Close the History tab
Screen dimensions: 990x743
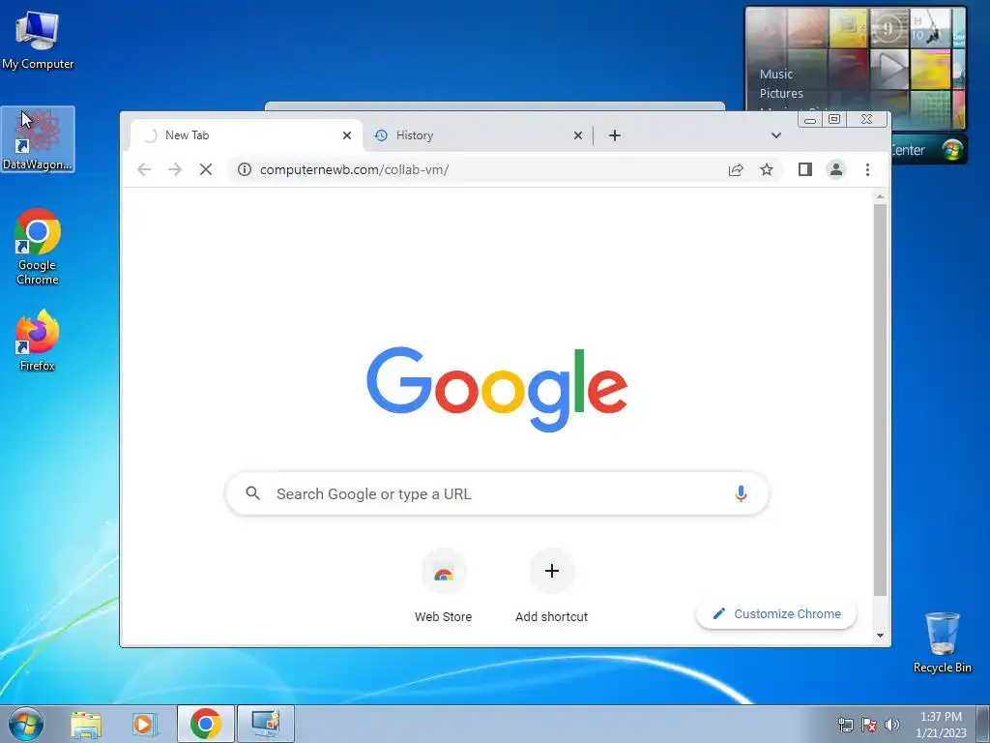pos(578,135)
